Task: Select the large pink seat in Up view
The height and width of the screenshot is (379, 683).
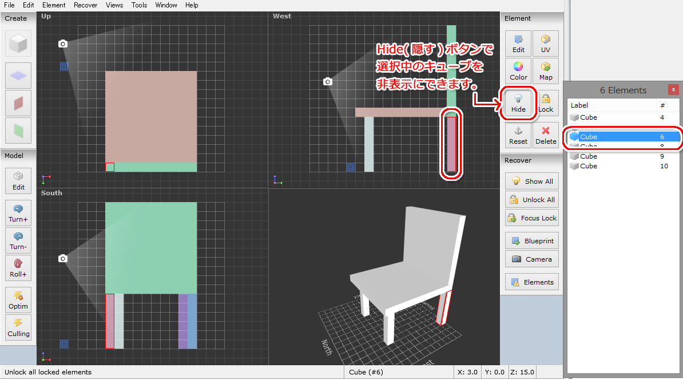Action: (x=151, y=117)
